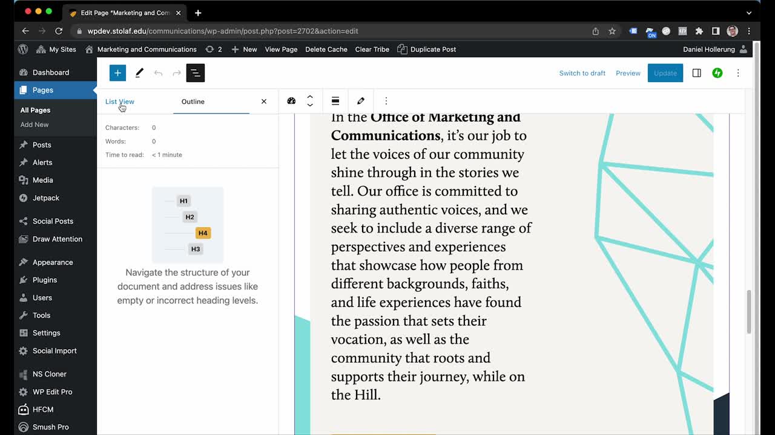Click Switch to draft

pos(582,73)
